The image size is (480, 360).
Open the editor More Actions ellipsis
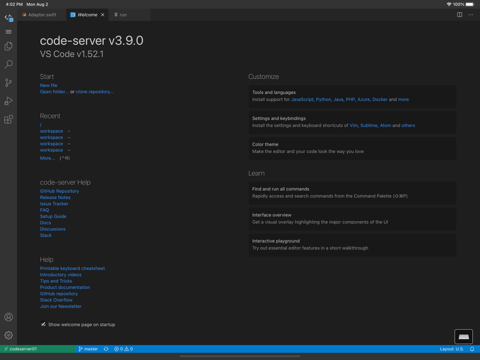pos(470,15)
